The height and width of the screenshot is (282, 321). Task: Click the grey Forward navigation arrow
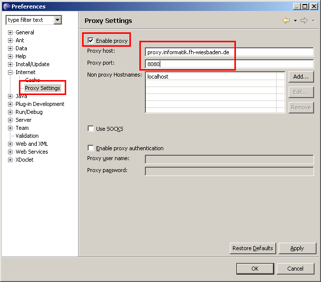click(304, 20)
